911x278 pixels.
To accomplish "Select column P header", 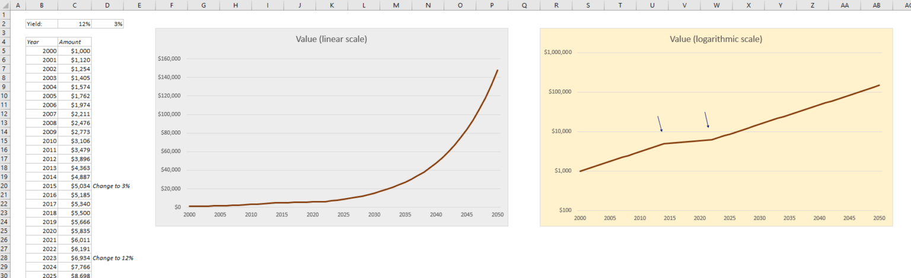I will (492, 5).
